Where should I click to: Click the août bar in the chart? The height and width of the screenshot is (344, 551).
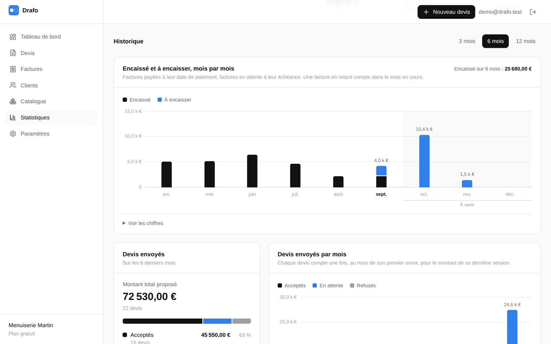tap(338, 182)
